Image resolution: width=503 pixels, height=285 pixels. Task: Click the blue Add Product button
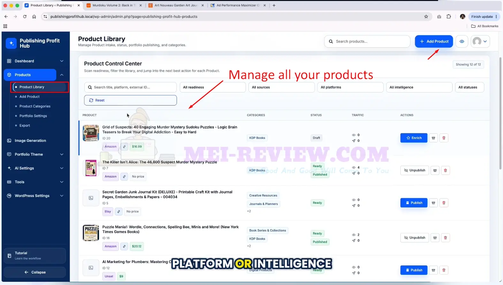coord(434,41)
